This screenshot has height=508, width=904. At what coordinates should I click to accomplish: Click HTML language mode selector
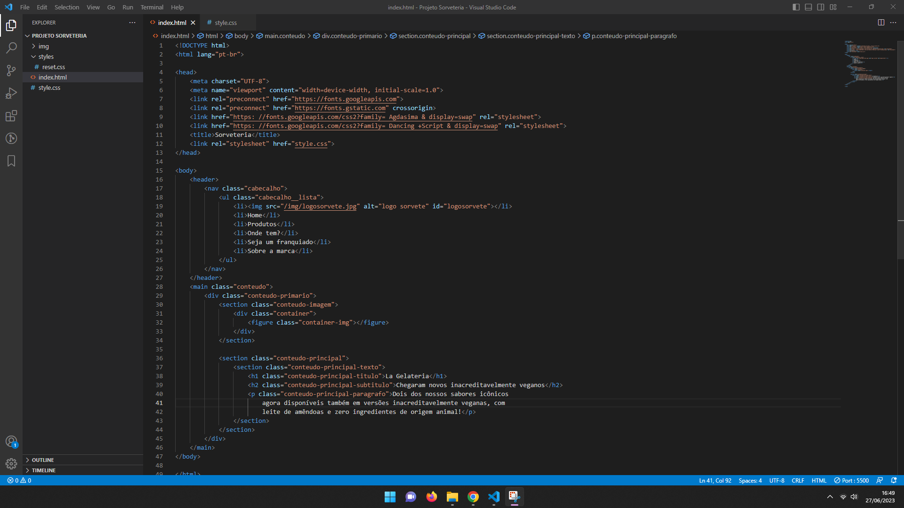click(819, 480)
